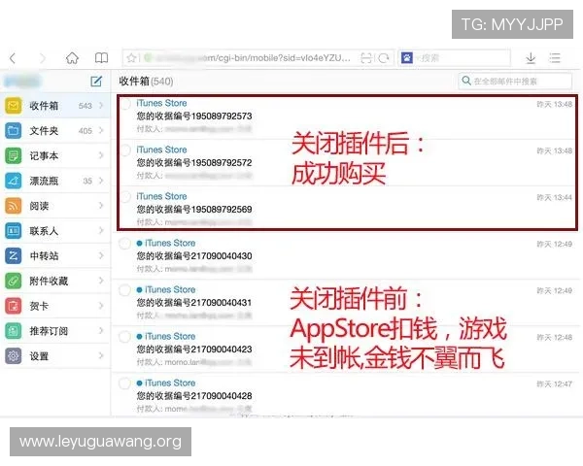583x466 pixels.
Task: Open the browser home page icon
Action: coord(72,58)
